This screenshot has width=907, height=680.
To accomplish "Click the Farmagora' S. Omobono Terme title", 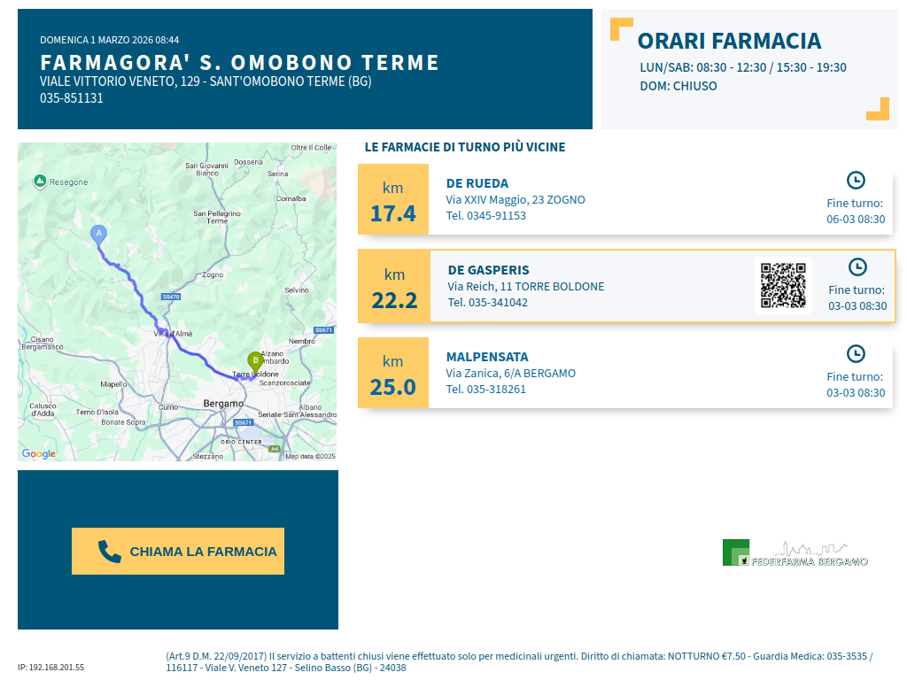I will pyautogui.click(x=240, y=63).
